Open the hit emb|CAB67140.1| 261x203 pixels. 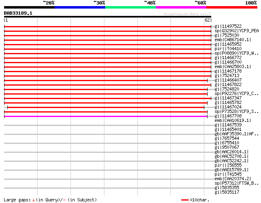click(233, 40)
